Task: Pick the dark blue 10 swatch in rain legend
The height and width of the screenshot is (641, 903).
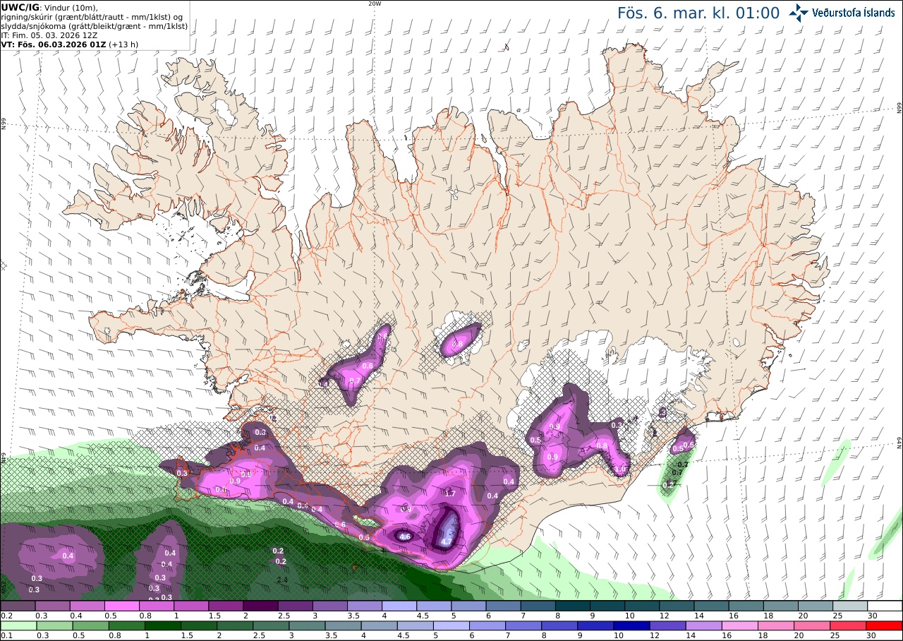Action: click(x=631, y=625)
